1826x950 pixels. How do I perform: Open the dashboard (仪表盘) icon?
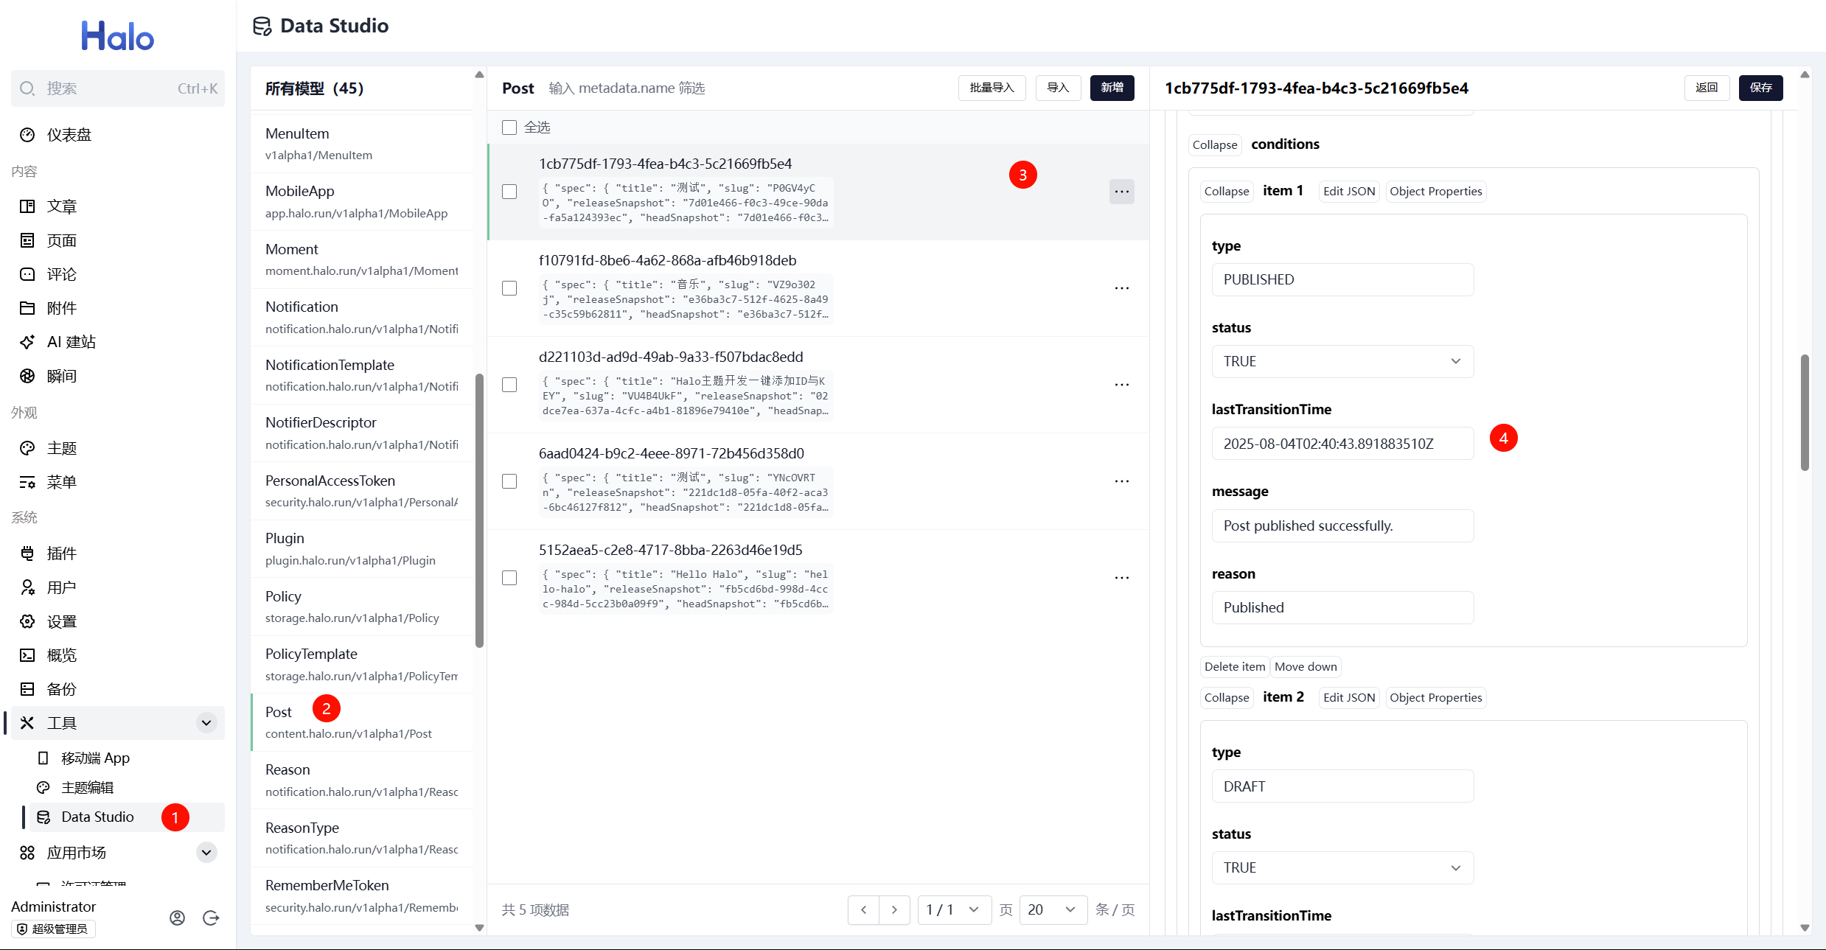27,135
